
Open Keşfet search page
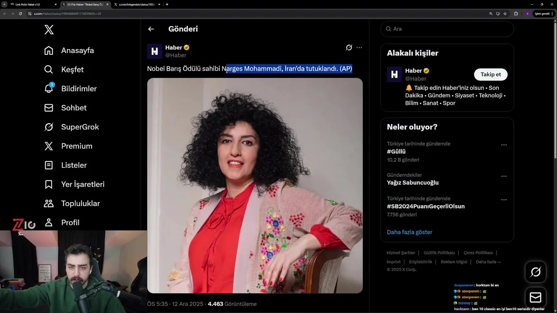coord(64,70)
